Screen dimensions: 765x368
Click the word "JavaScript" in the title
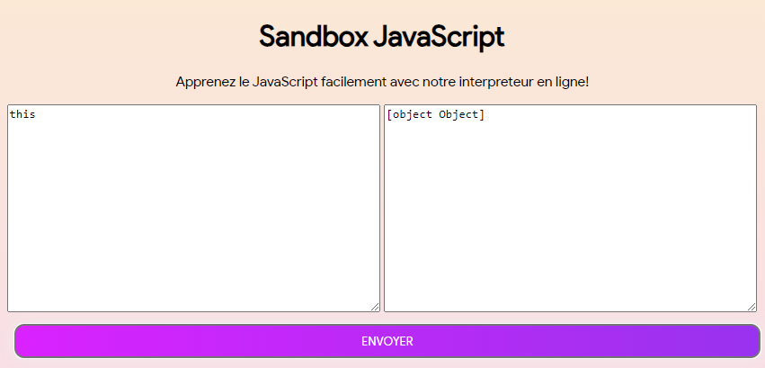click(438, 37)
